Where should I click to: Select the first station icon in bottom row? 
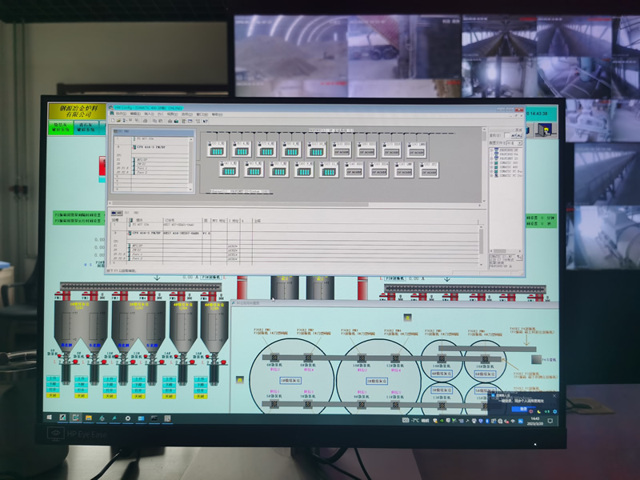228,170
